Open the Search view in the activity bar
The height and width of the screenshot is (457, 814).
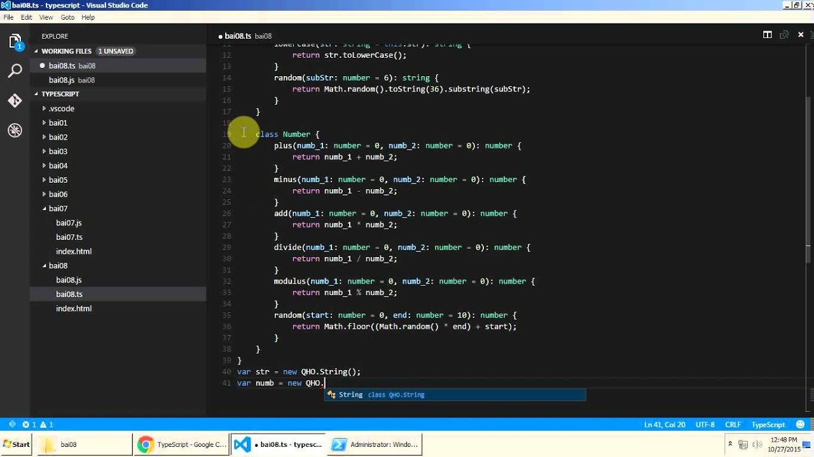coord(15,71)
